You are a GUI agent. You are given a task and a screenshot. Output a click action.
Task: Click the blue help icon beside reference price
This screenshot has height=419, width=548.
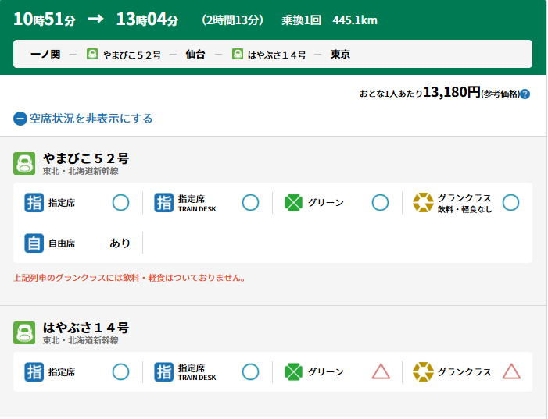525,94
